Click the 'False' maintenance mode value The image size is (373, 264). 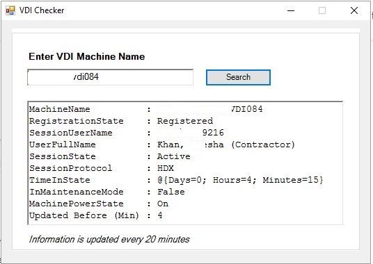tap(170, 192)
